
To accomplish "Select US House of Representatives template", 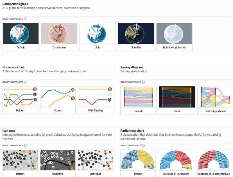I will pyautogui.click(x=214, y=163).
